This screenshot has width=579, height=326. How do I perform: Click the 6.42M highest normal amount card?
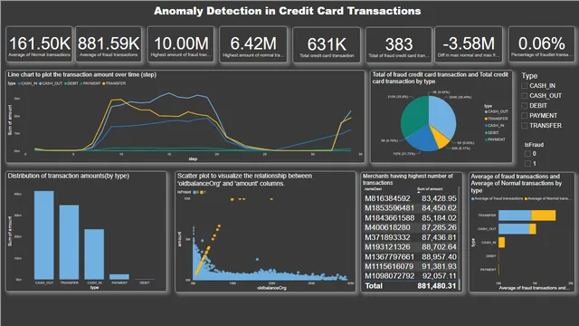253,44
